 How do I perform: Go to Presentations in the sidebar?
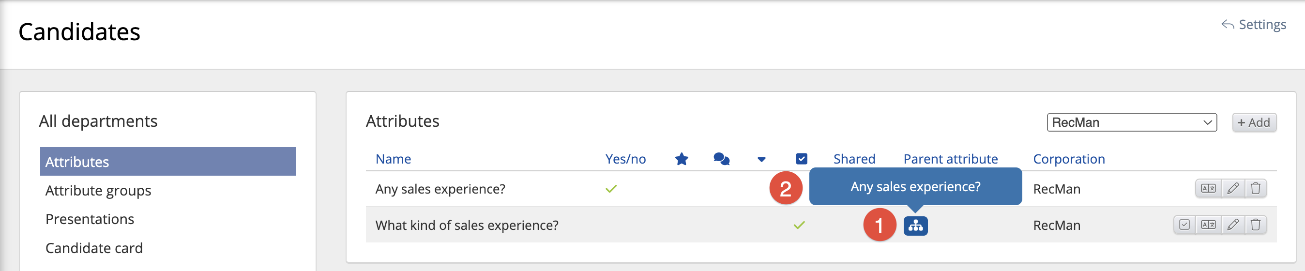pos(90,219)
